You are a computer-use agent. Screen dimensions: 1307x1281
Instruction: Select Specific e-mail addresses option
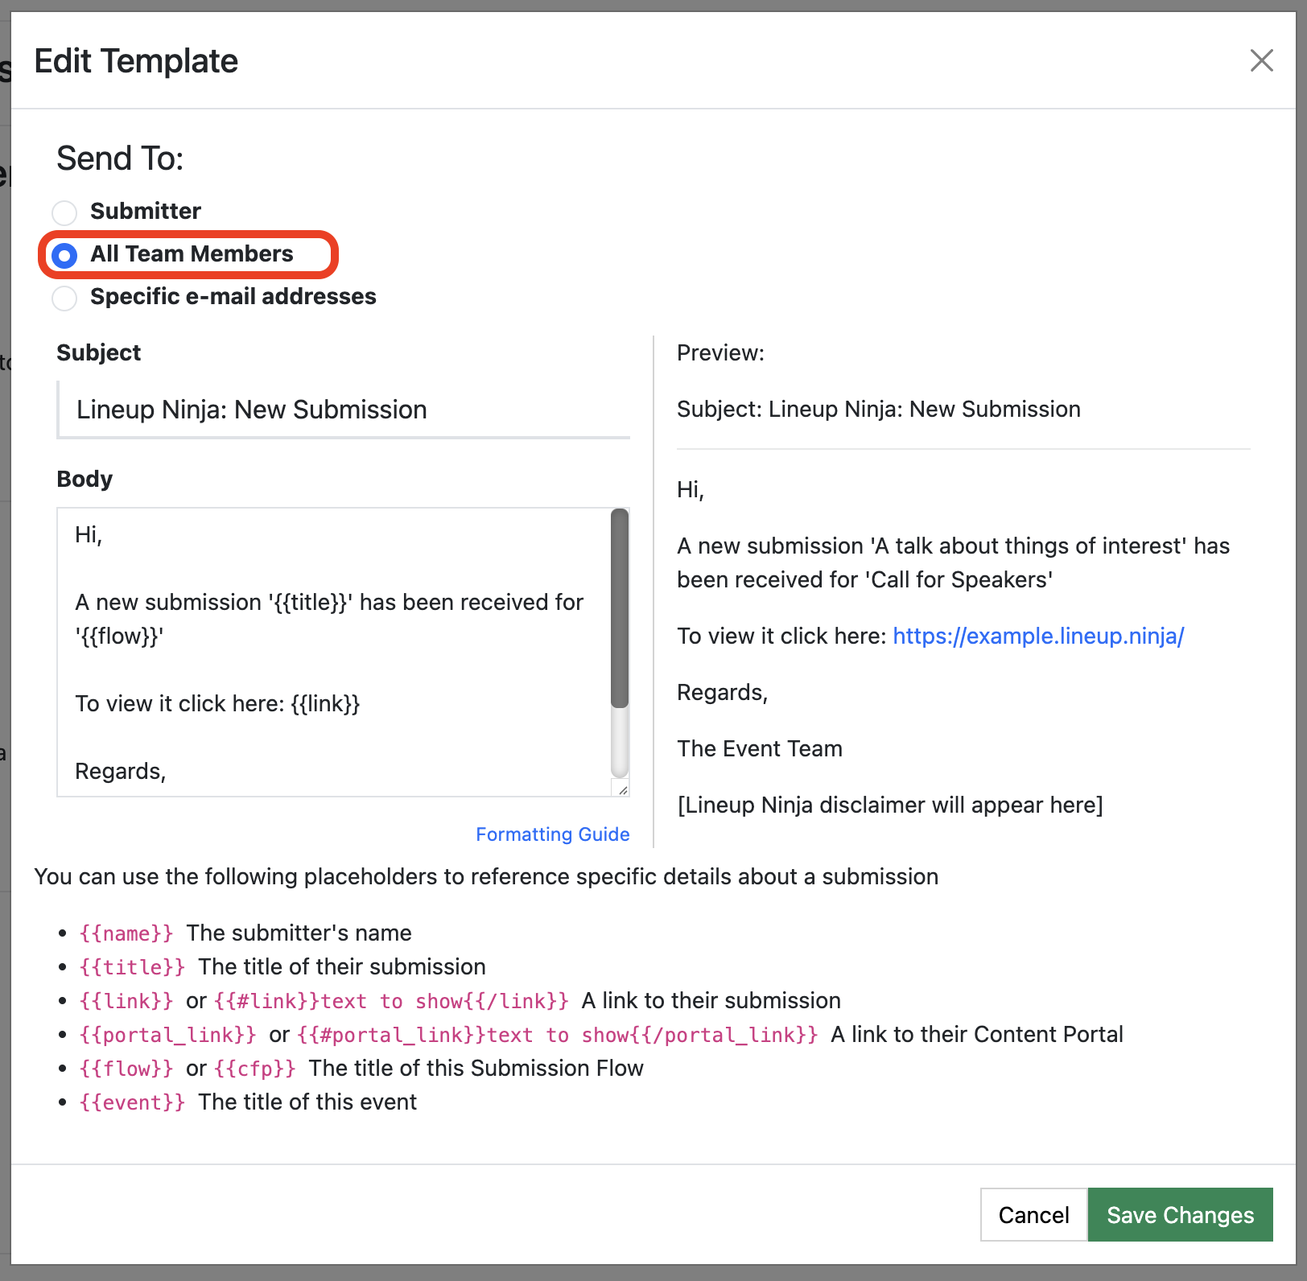[x=64, y=298]
